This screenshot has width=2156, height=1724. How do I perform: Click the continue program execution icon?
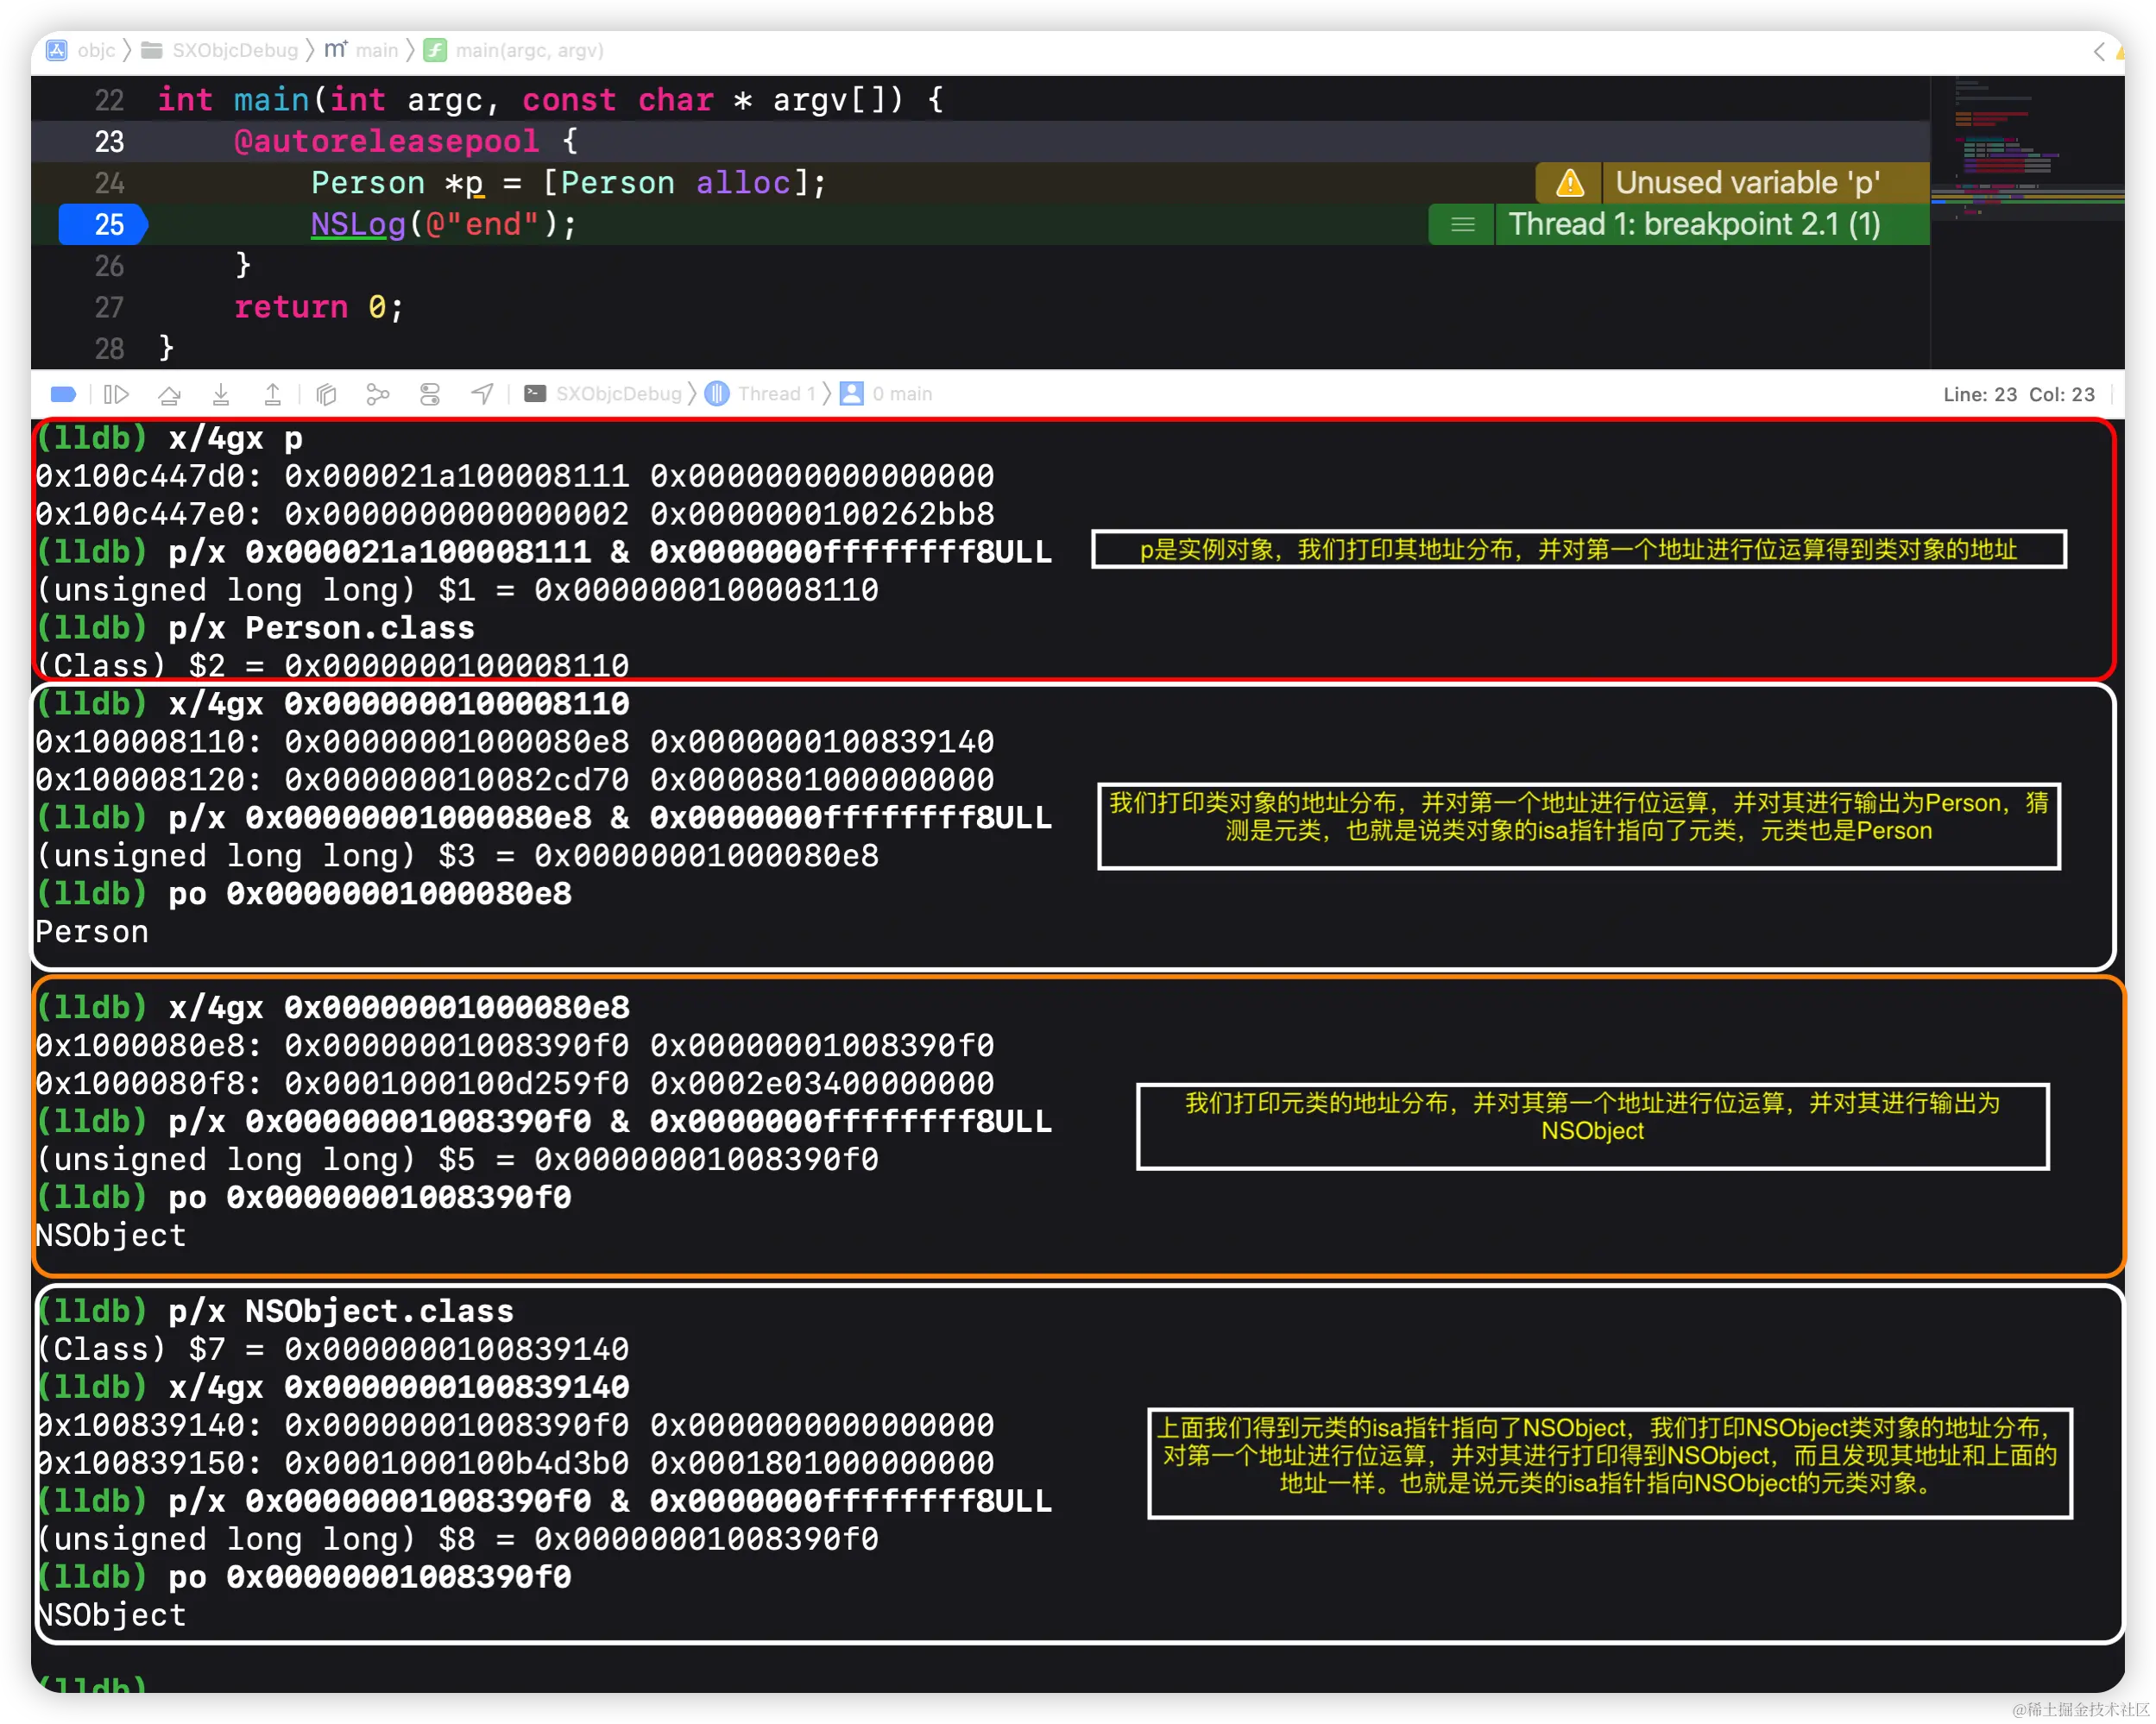click(x=117, y=394)
